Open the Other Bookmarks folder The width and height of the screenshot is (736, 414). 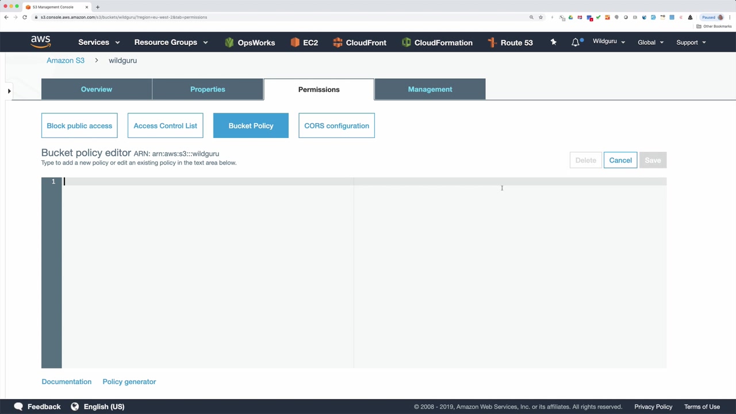[714, 26]
